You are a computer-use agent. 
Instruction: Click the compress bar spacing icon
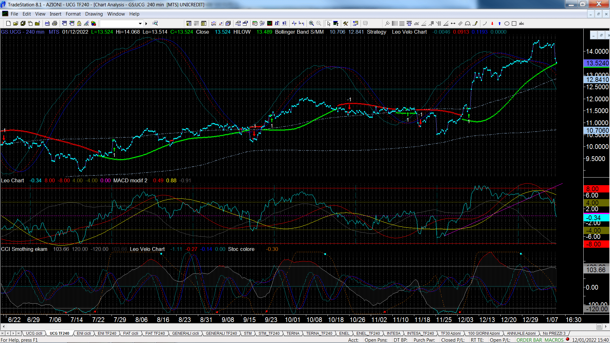(294, 23)
